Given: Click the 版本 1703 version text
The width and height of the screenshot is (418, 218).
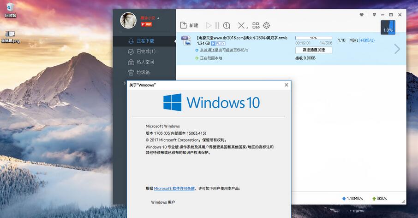Looking at the screenshot, I should pyautogui.click(x=176, y=133).
